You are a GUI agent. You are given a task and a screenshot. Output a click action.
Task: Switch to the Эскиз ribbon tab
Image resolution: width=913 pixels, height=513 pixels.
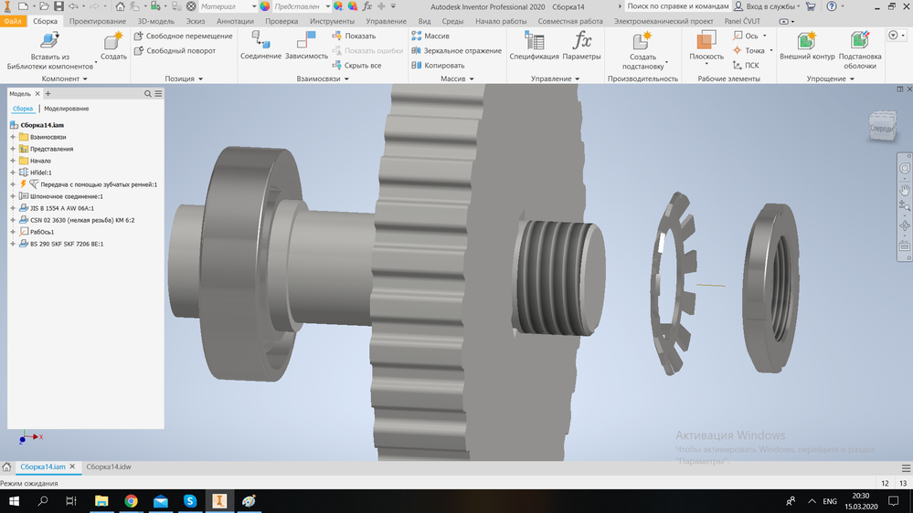tap(195, 21)
